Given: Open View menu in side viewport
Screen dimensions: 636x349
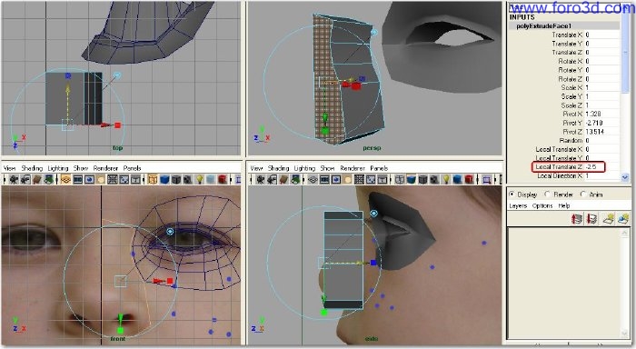Looking at the screenshot, I should pyautogui.click(x=257, y=168).
